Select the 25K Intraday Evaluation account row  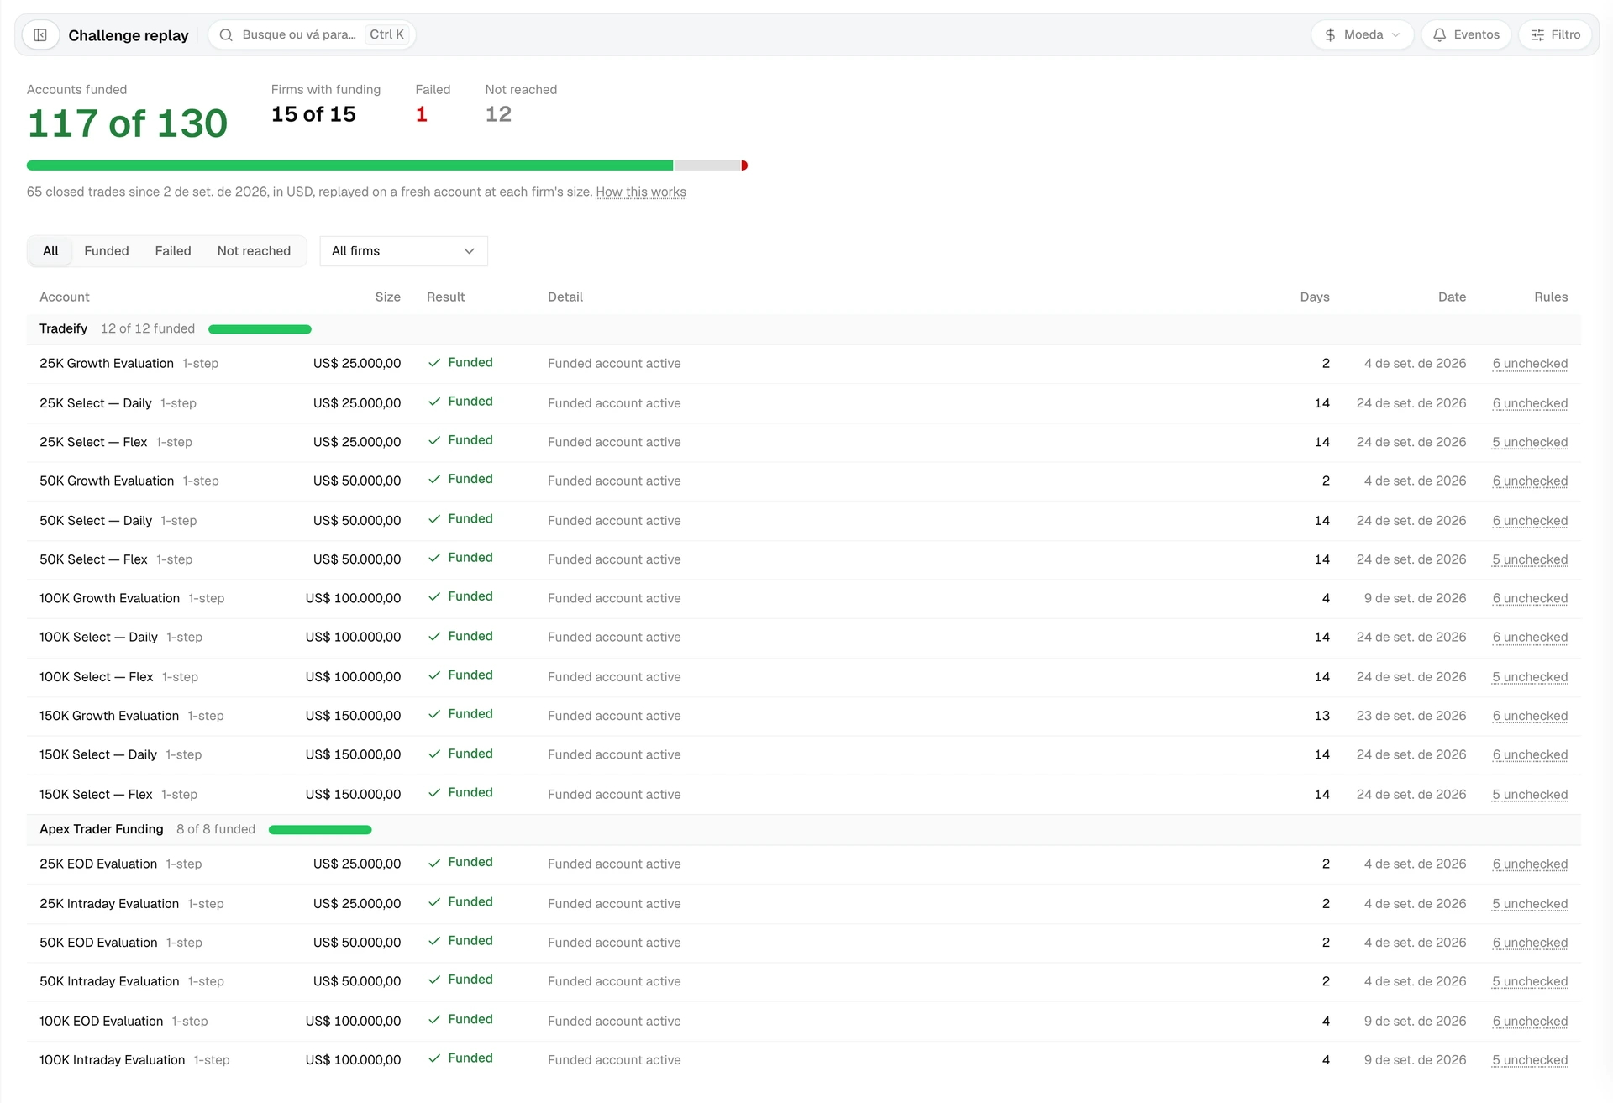(x=804, y=904)
